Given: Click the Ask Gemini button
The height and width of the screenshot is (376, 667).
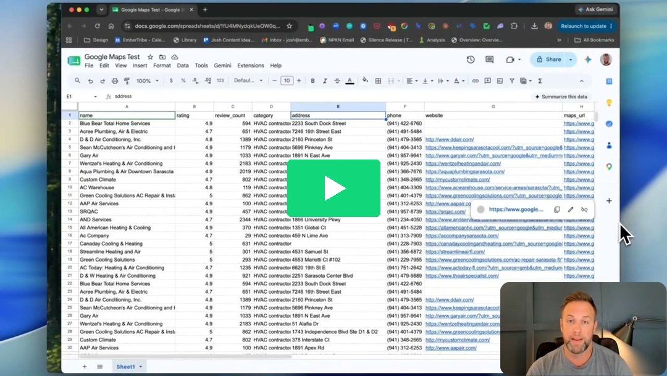Looking at the screenshot, I should [x=595, y=9].
